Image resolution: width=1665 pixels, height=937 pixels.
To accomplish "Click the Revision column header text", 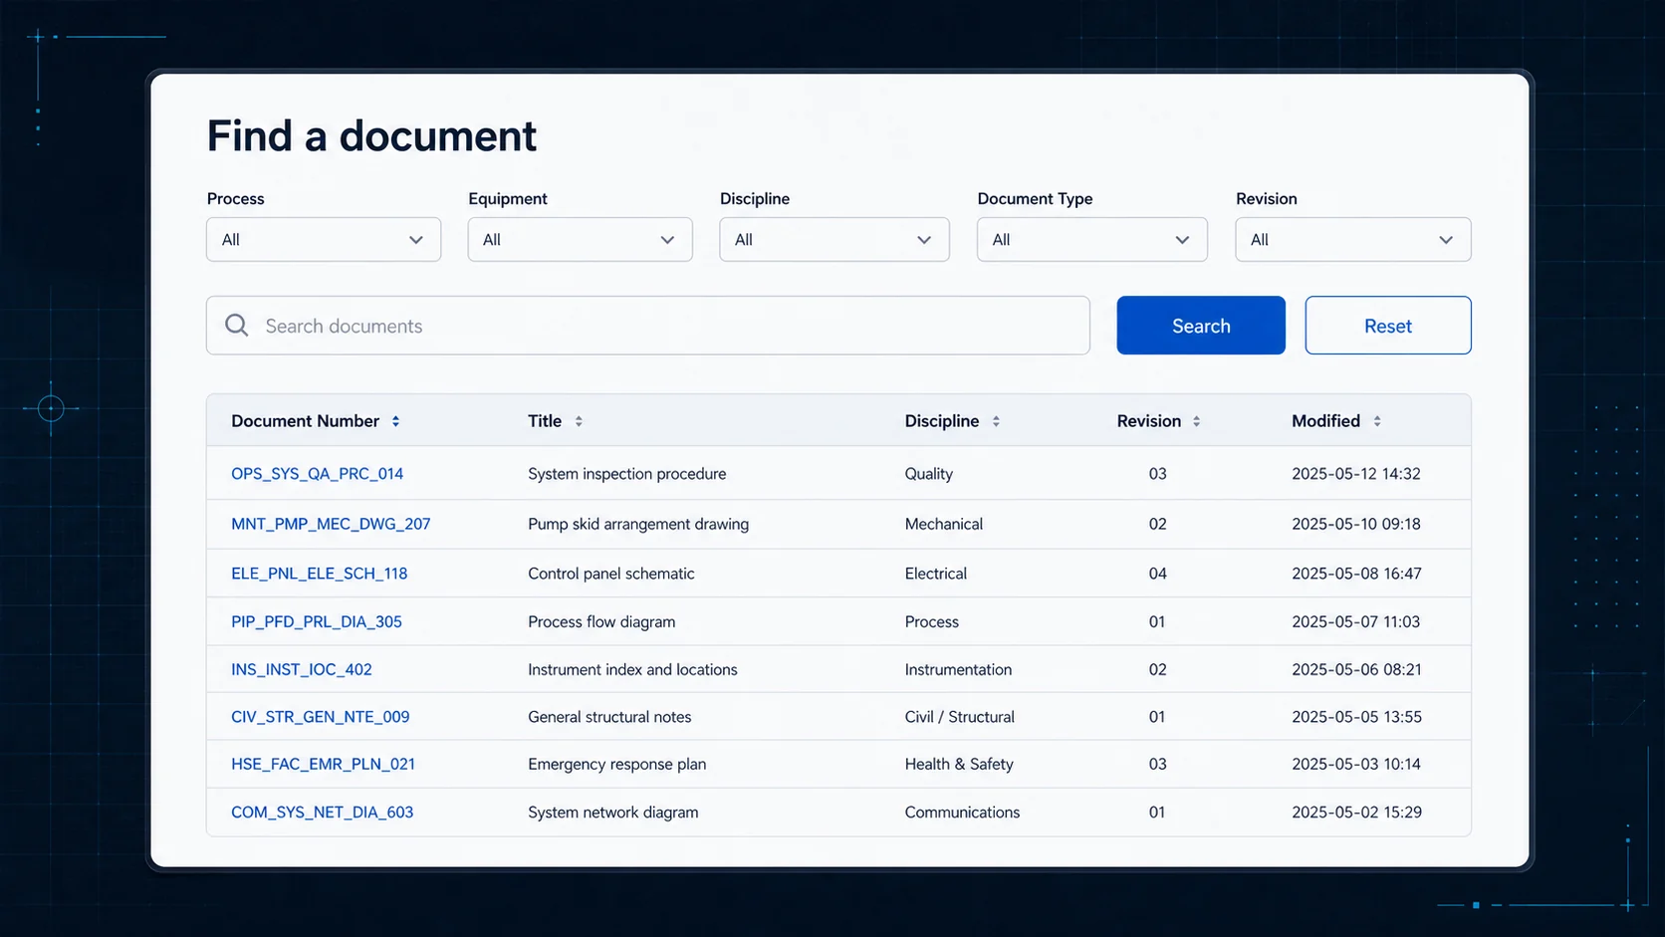I will (1148, 421).
